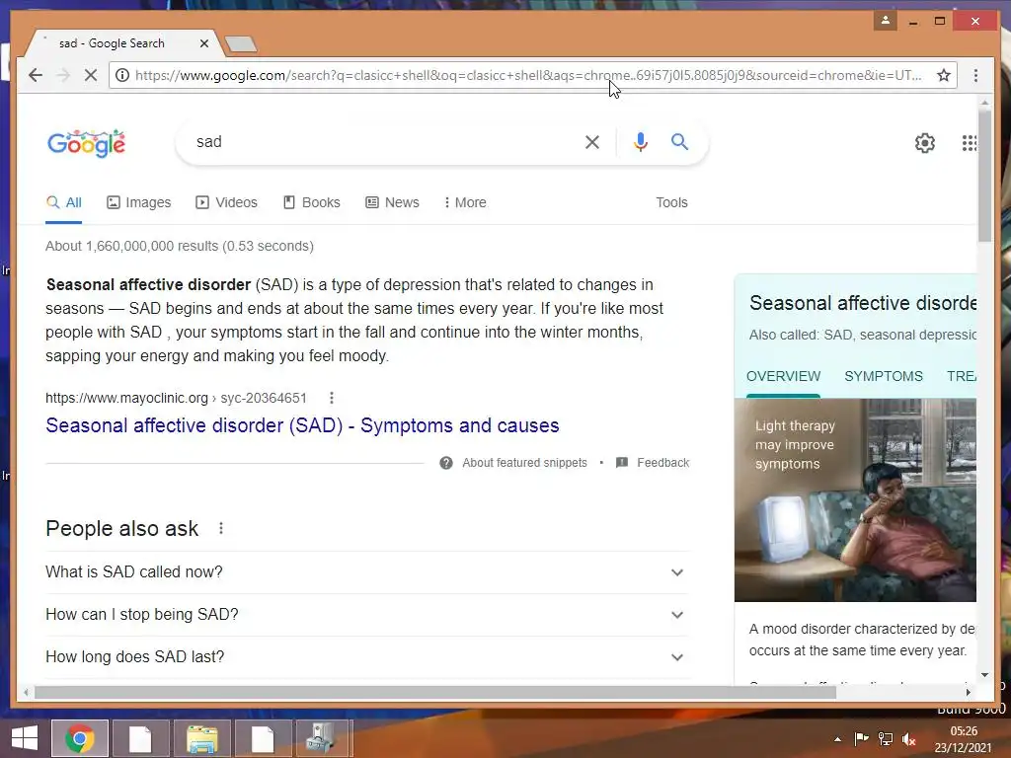The width and height of the screenshot is (1011, 758).
Task: Click the muted volume tray icon
Action: point(909,739)
